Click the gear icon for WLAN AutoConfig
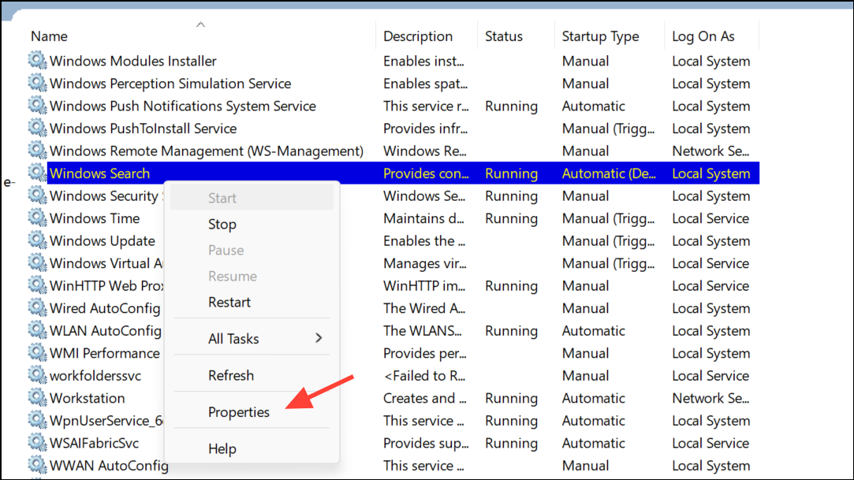The image size is (854, 480). click(x=37, y=329)
